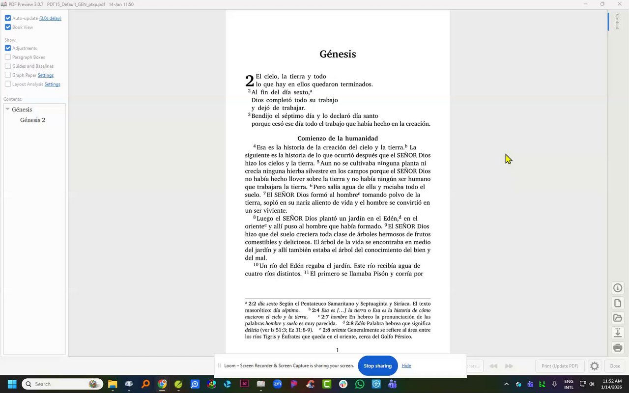The image size is (629, 393).
Task: Select Génesis 2 in the contents tree
Action: [32, 120]
